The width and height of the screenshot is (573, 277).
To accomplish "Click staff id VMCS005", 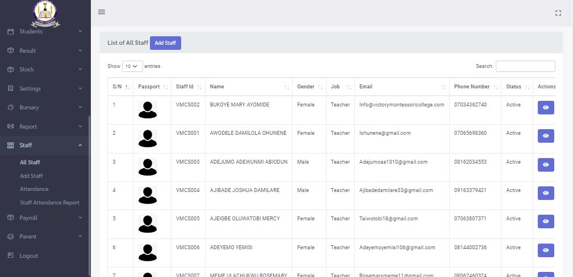I will tap(188, 219).
